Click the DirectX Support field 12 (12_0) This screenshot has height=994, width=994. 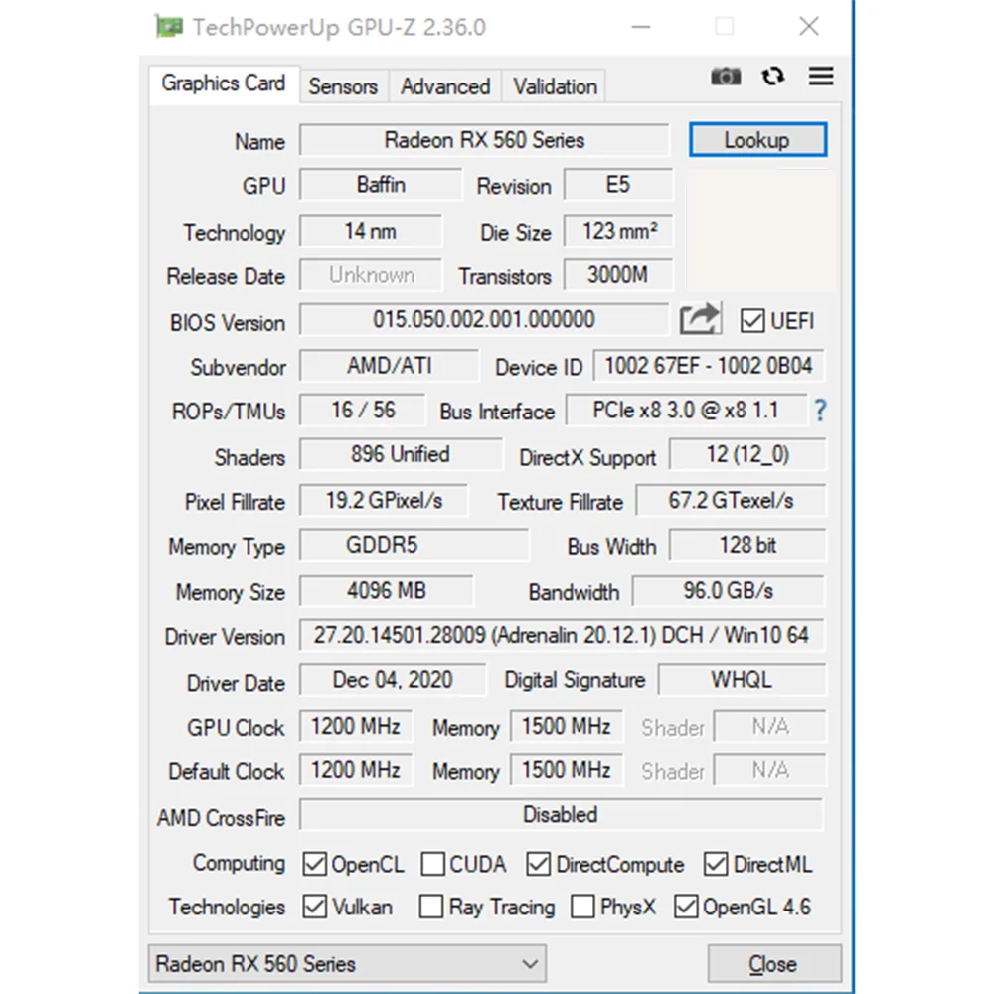748,454
